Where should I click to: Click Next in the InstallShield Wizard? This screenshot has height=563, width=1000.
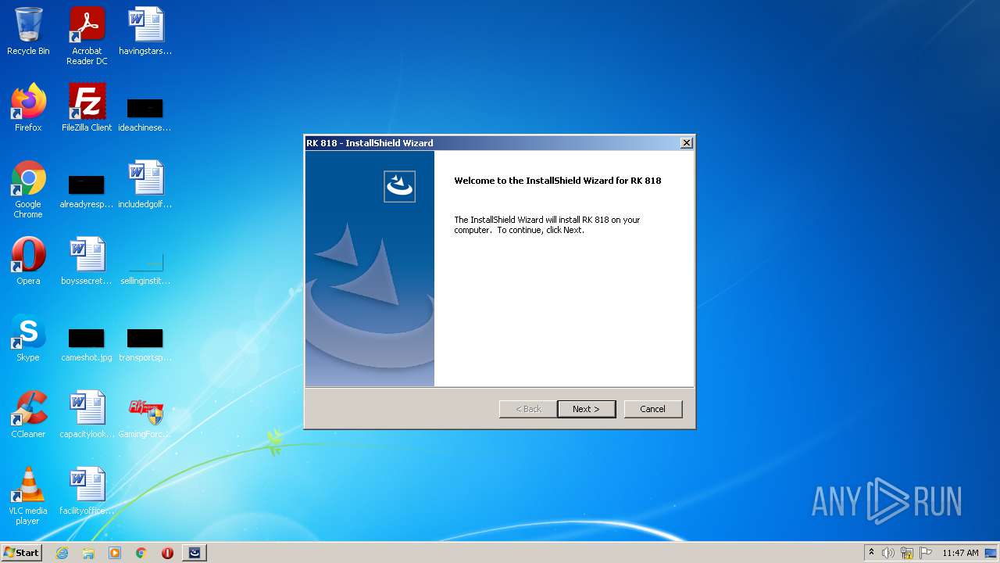click(x=587, y=409)
